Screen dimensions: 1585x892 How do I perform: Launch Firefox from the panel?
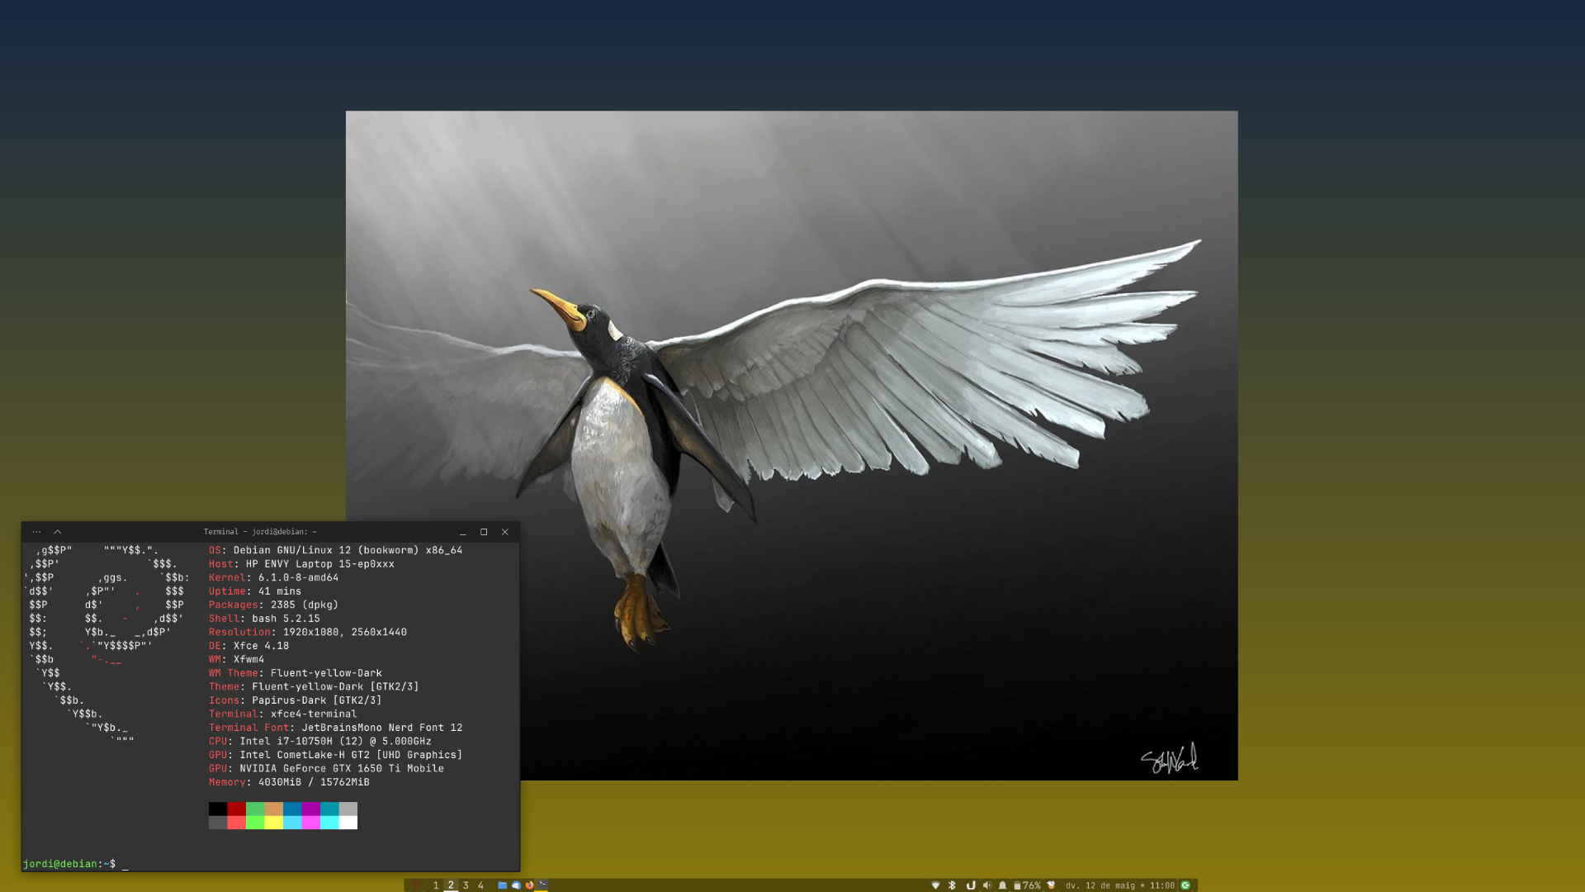[529, 885]
